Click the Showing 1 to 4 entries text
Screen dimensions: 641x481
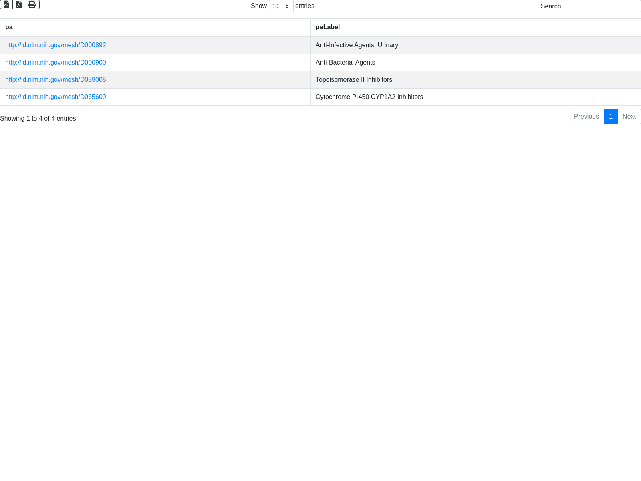point(38,119)
